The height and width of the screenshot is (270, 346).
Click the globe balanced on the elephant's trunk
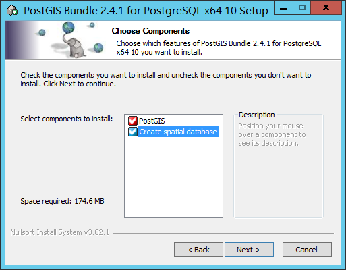click(69, 28)
